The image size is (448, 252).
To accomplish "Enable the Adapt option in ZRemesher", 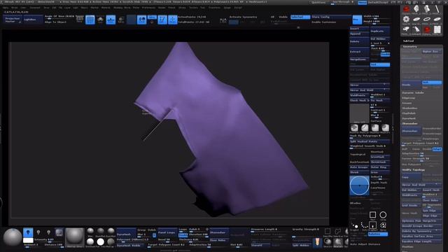I will [437, 149].
